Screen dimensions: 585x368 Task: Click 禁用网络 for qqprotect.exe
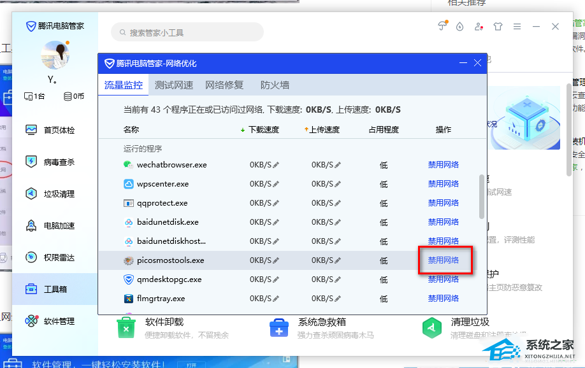pyautogui.click(x=444, y=203)
